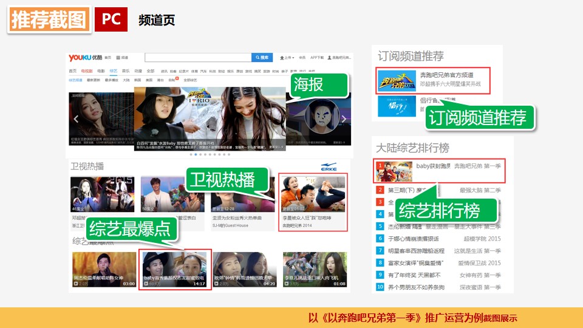Click the carousel previous arrow
Viewport: 583px width, 328px height.
(x=76, y=119)
